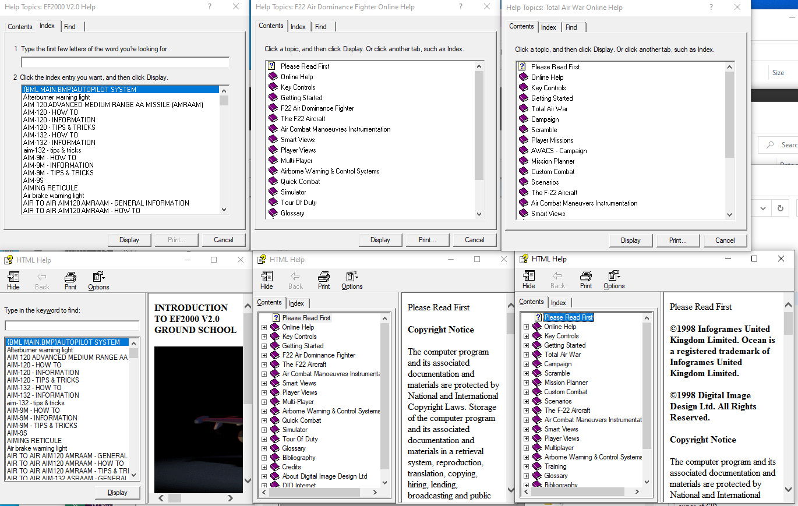
Task: Select Afterburner warning light in EF2000 Help Topics index
Action: pyautogui.click(x=57, y=97)
